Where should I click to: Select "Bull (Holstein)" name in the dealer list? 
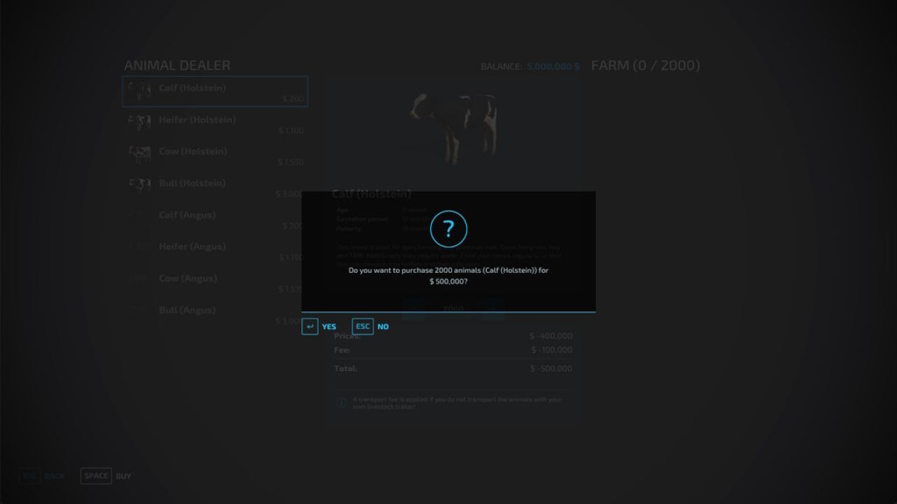[x=193, y=183]
